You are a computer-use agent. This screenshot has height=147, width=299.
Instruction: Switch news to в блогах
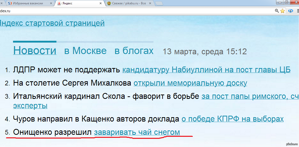coord(134,51)
